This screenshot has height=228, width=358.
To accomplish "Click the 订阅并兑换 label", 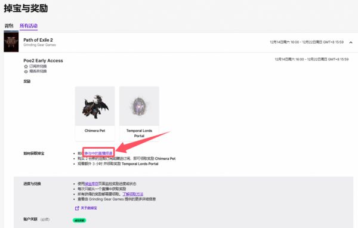I will coord(38,66).
